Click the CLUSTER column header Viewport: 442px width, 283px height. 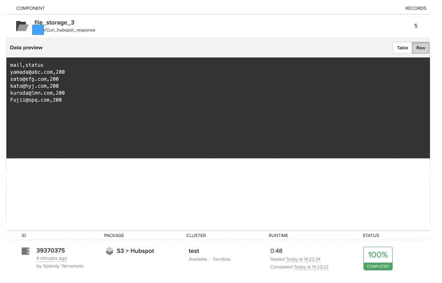click(x=196, y=236)
